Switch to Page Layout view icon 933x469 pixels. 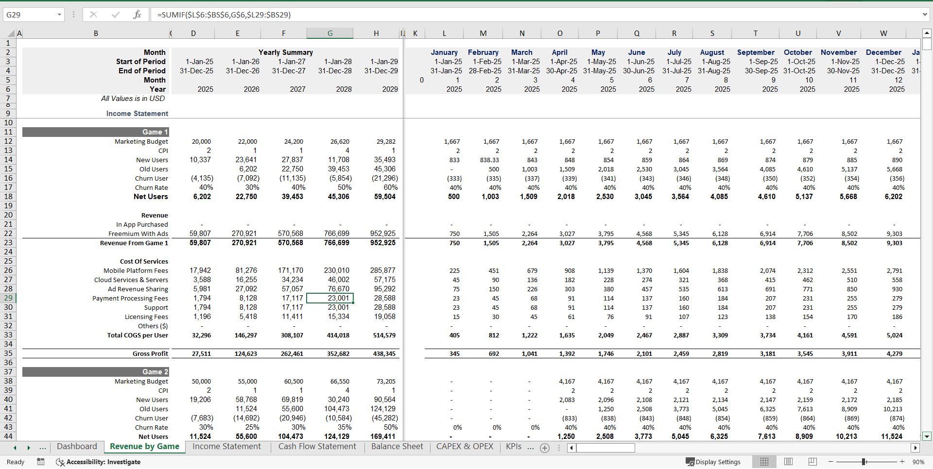click(789, 462)
